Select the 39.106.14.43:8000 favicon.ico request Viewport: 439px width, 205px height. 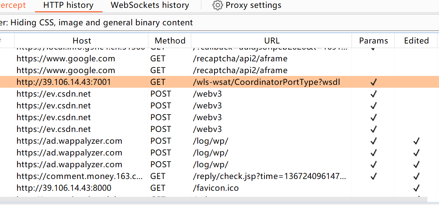click(x=64, y=188)
